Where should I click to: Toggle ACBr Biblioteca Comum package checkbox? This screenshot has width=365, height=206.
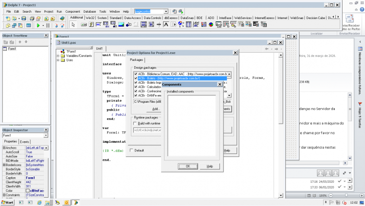click(136, 74)
